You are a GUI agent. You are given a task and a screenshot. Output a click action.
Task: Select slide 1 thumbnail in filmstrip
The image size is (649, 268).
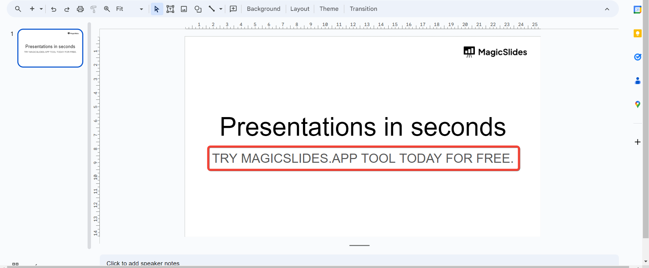click(50, 48)
